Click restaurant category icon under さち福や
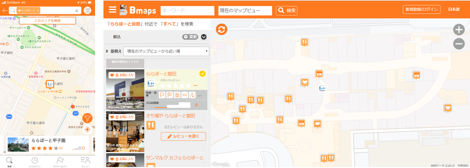 [x=150, y=125]
